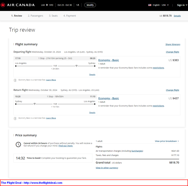Screen dimensions: 188x186
Task: Click the Trip review heading
Action: 22,30
